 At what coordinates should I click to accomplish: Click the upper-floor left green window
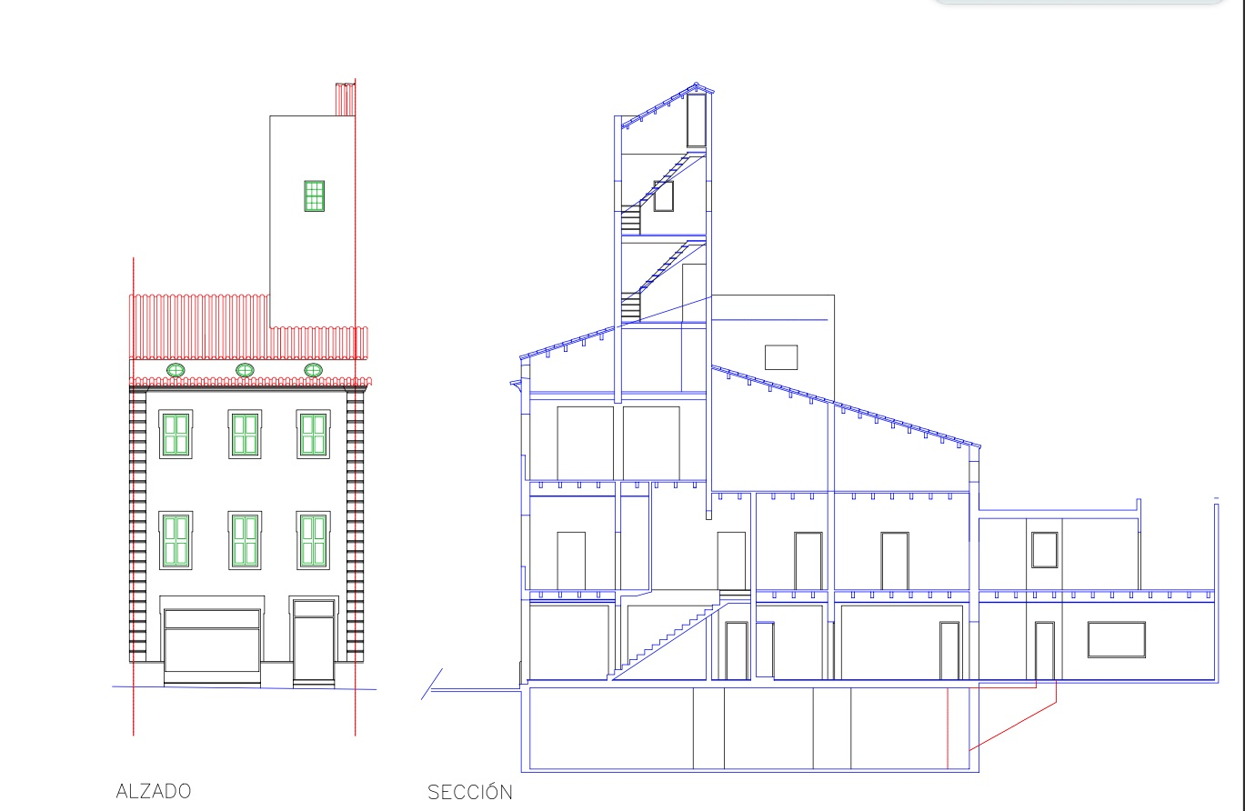tap(176, 435)
